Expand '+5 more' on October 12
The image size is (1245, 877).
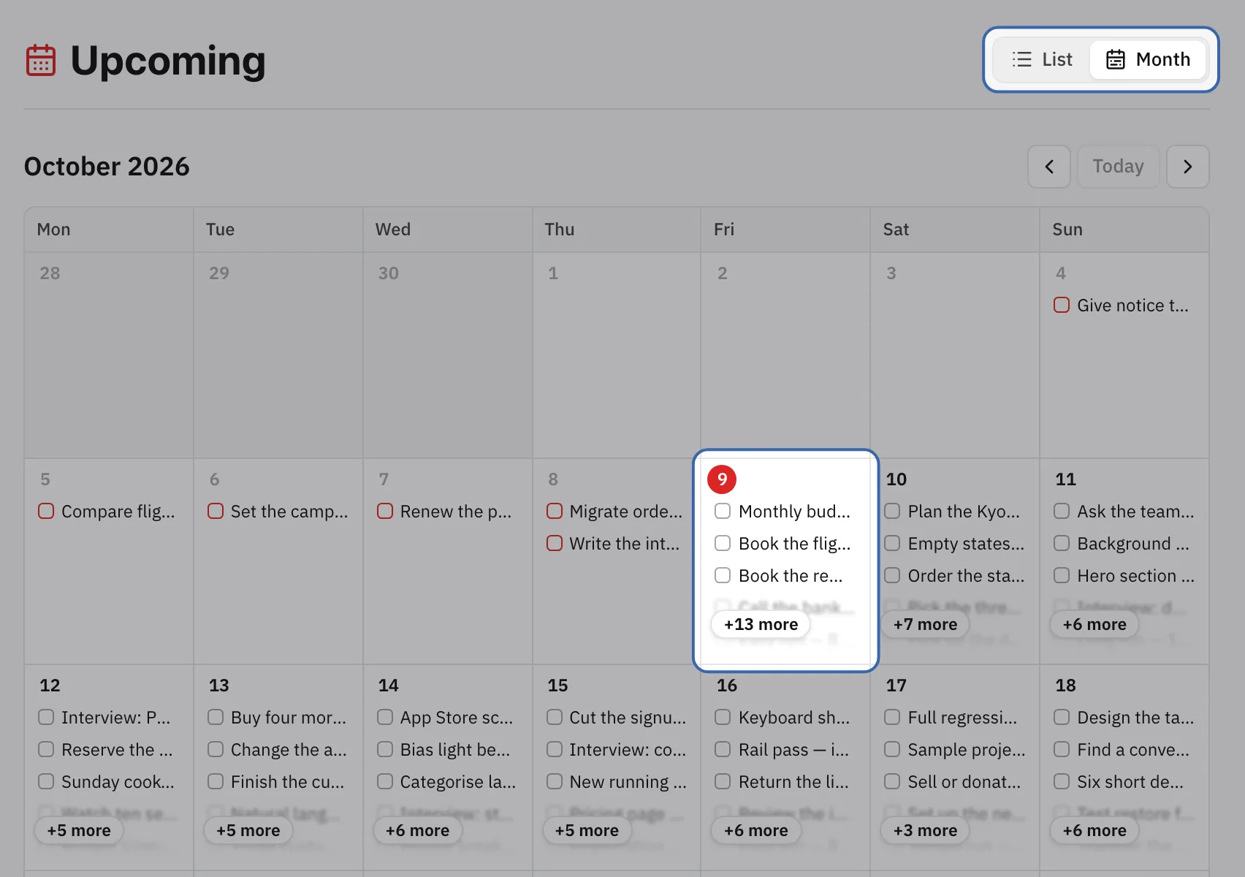(x=79, y=830)
